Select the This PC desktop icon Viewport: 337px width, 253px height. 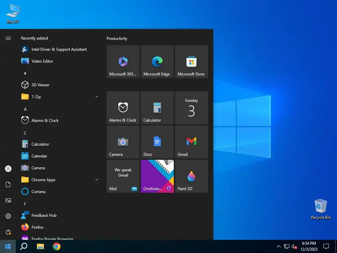[13, 14]
